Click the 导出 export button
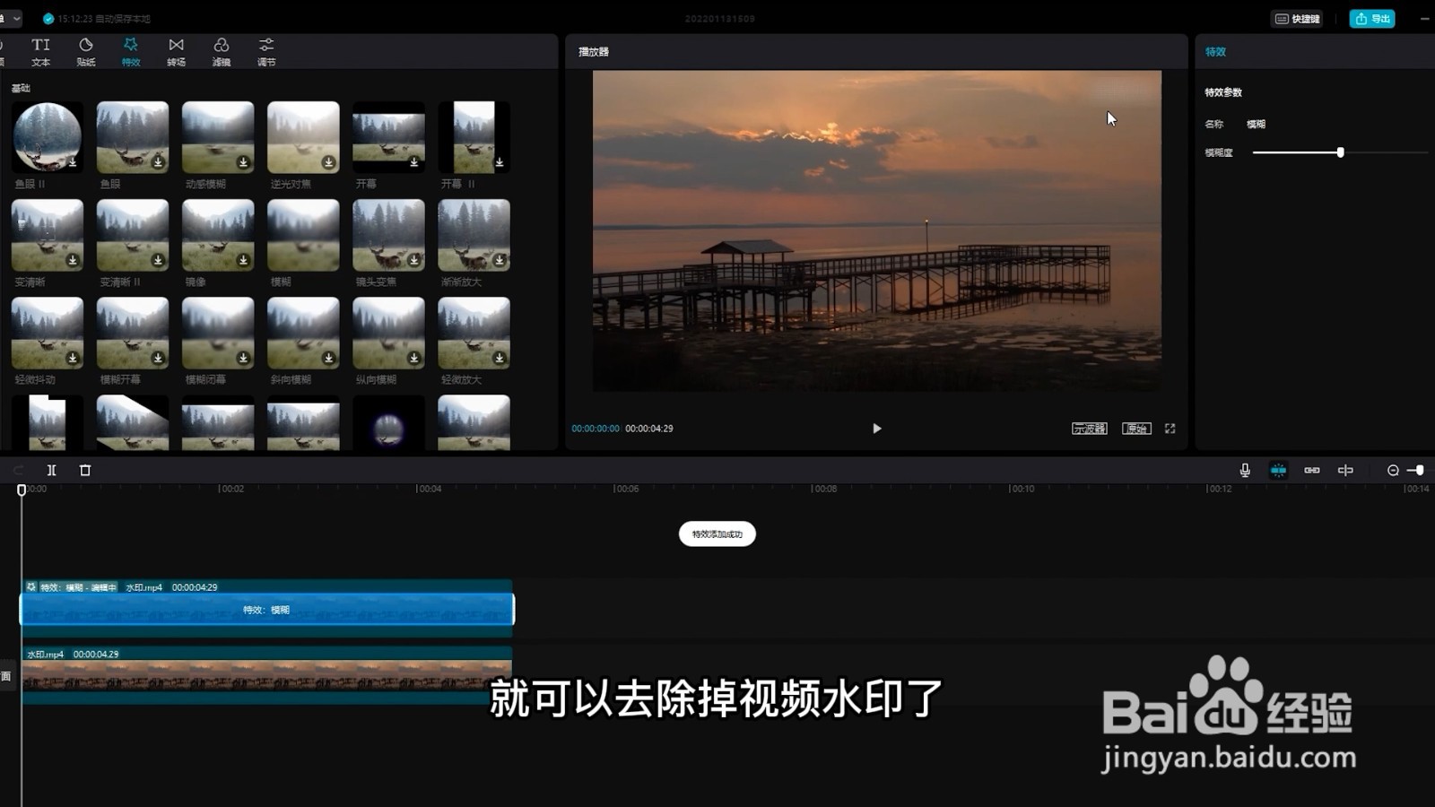This screenshot has width=1435, height=807. point(1371,18)
